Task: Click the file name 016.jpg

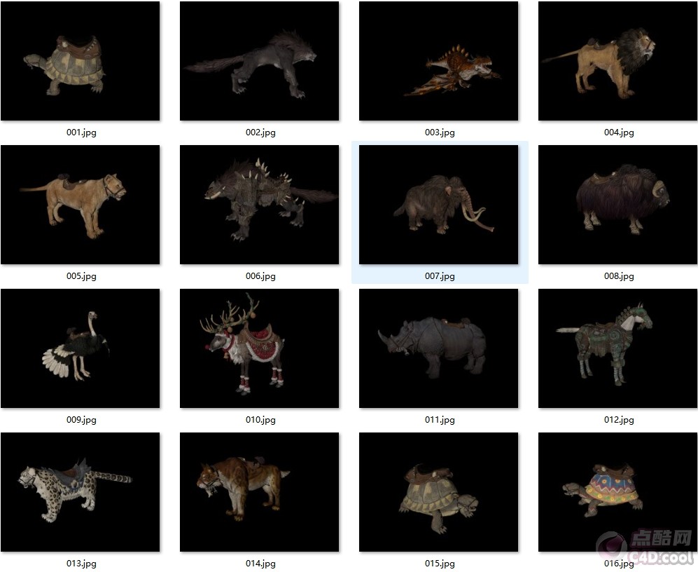Action: [619, 564]
